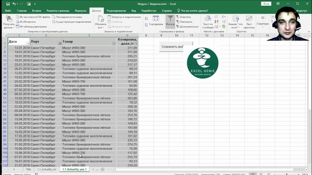312x175 pixels.
Task: Open the Порт column filter dropdown
Action: point(59,44)
